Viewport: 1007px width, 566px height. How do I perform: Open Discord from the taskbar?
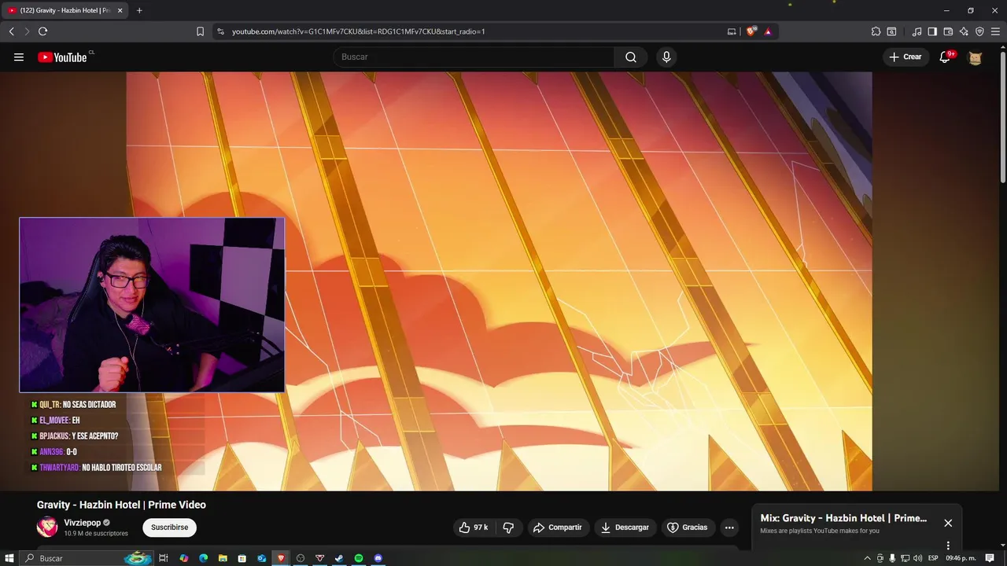pos(378,558)
